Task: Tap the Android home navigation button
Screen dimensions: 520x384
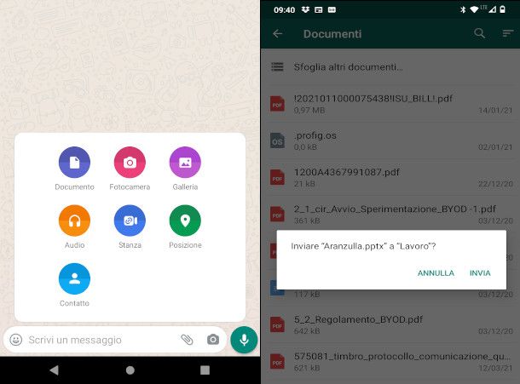Action: [130, 370]
